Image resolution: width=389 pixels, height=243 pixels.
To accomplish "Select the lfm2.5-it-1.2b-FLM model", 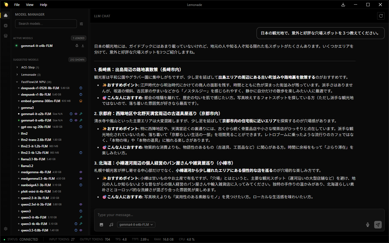I will (34, 146).
